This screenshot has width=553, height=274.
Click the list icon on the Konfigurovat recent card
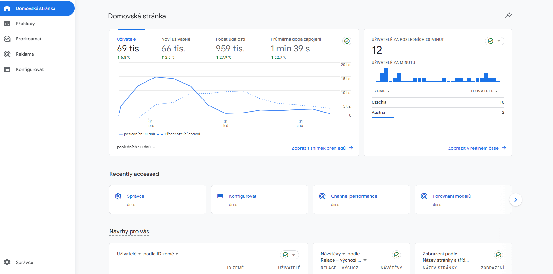coord(220,196)
